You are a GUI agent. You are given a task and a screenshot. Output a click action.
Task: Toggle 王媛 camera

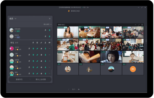pos(33,55)
